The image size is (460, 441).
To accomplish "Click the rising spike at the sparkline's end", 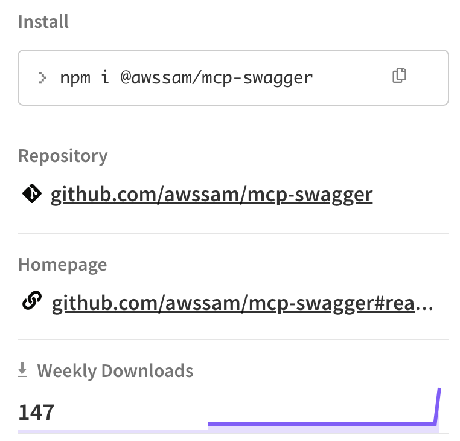I will click(x=438, y=405).
